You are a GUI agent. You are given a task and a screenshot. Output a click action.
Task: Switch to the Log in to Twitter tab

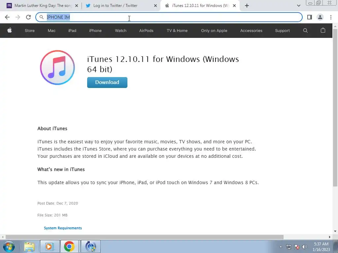pos(121,6)
